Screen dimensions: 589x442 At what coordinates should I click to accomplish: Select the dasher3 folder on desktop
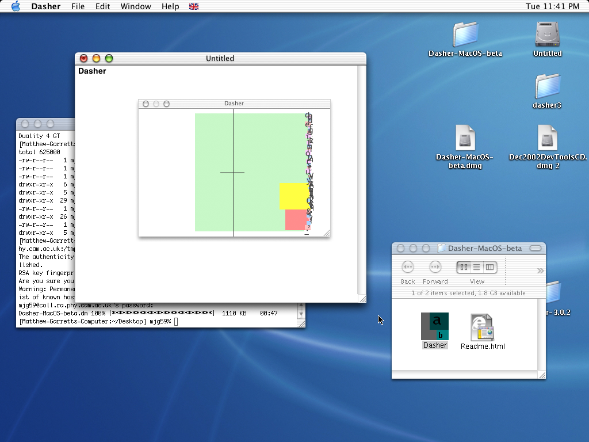tap(546, 86)
